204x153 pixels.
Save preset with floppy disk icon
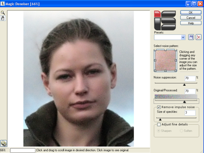[x=191, y=37]
